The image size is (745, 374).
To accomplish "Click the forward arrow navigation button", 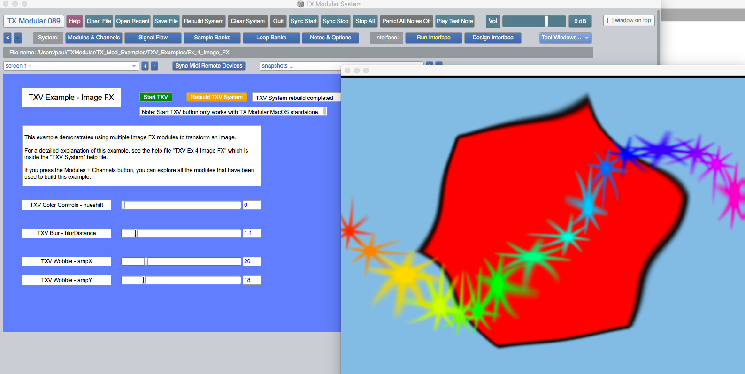I will pyautogui.click(x=18, y=38).
